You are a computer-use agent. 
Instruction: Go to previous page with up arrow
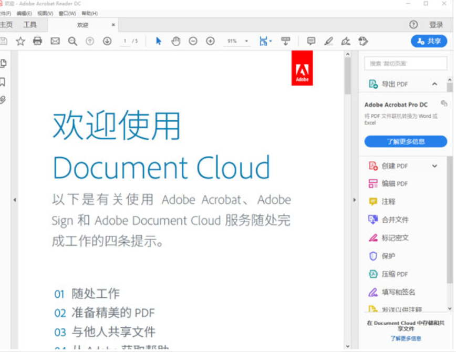(x=90, y=41)
